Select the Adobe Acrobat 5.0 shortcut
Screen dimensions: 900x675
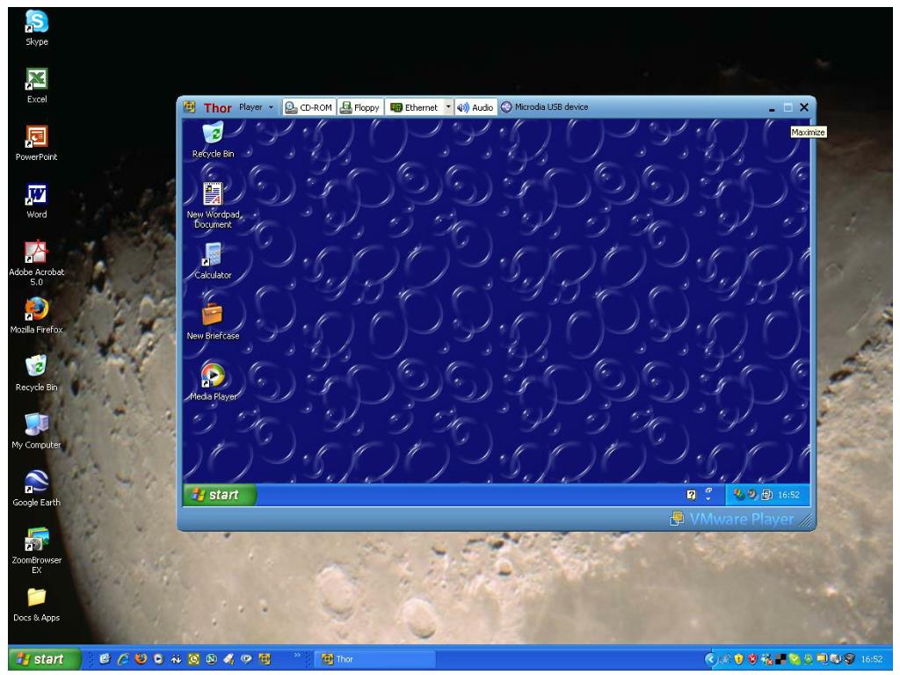[37, 263]
